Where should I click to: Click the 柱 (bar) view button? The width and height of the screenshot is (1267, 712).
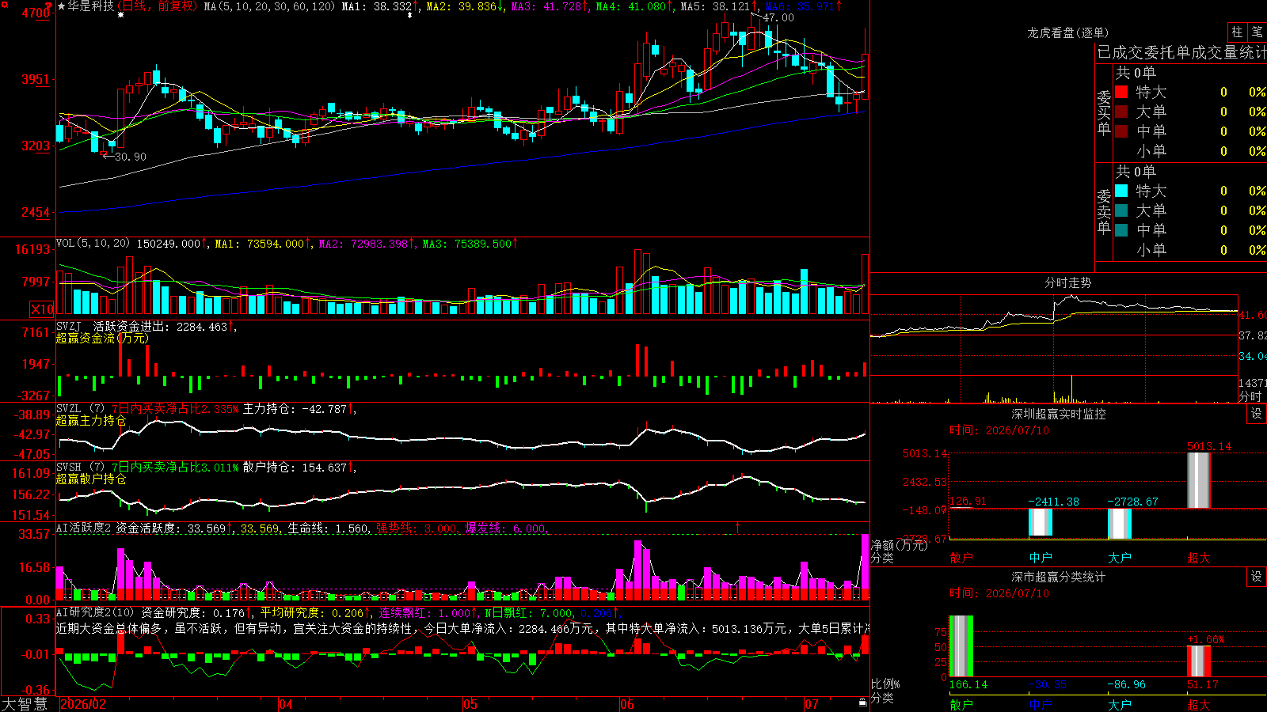coord(1237,32)
